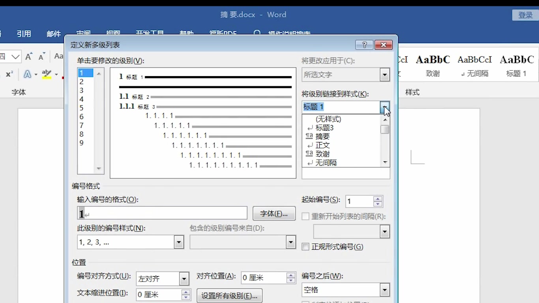Image resolution: width=539 pixels, height=303 pixels.
Task: Select level 2 in the level list
Action: click(86, 82)
